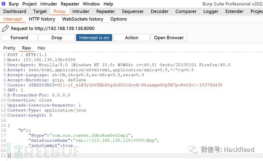Open the Sequencer tab
Viewport: 263px width, 161px height.
click(133, 11)
